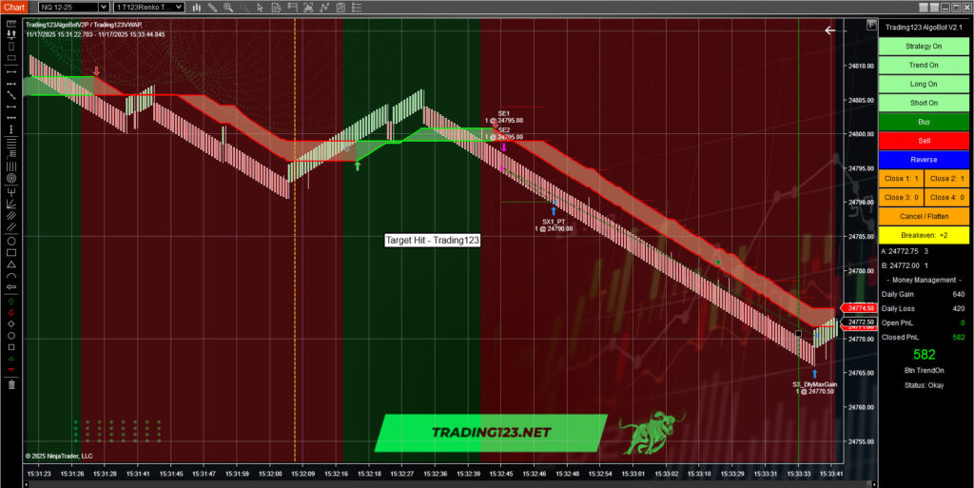
Task: Select the square marker tool
Action: 11,347
